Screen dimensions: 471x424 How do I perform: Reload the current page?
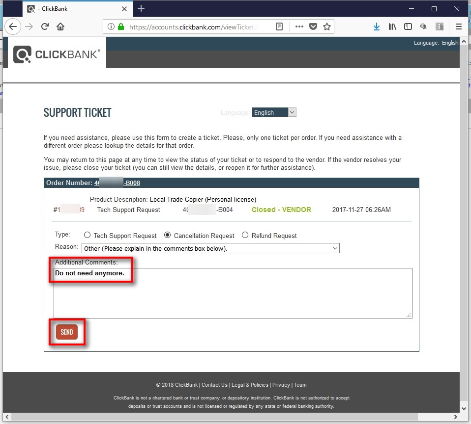(45, 26)
